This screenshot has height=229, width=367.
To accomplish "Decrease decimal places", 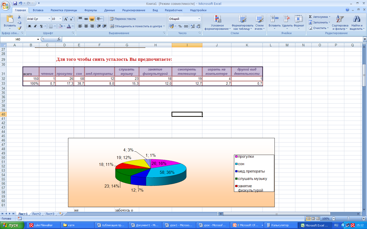I will 198,26.
